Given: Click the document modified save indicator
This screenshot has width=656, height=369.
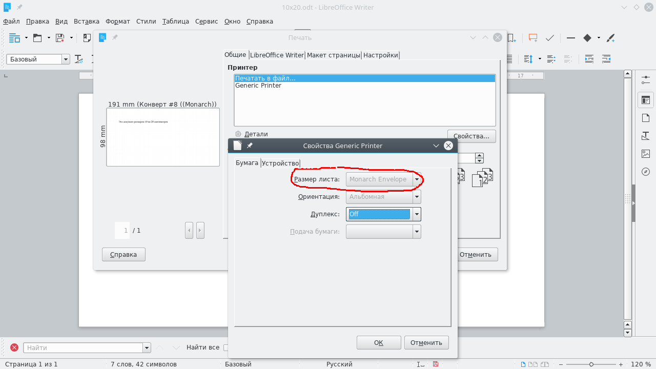Looking at the screenshot, I should pos(436,364).
